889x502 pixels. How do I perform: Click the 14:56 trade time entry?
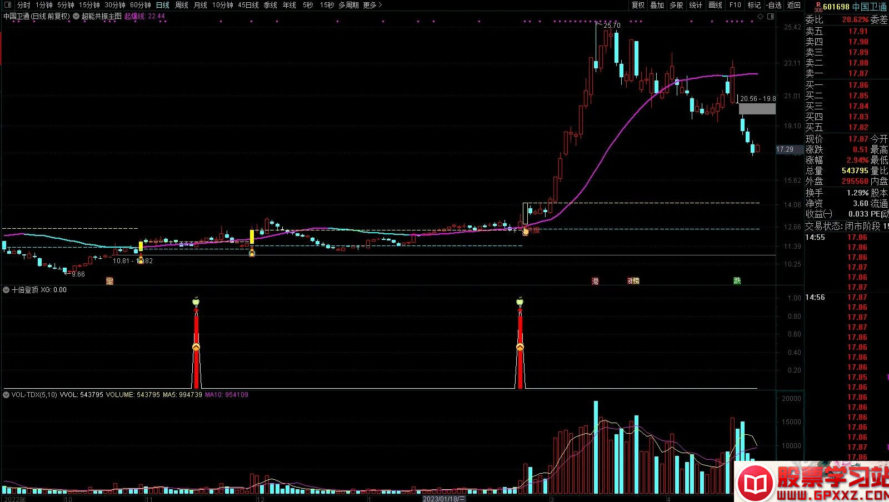815,297
